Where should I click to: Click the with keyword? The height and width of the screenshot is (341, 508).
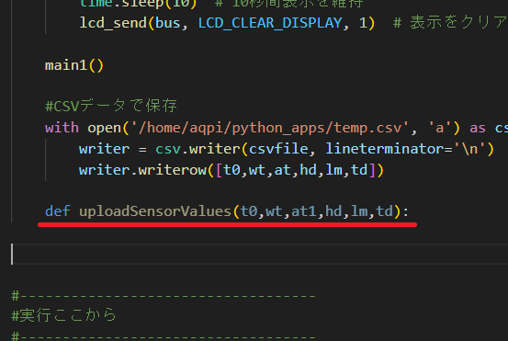click(x=62, y=128)
